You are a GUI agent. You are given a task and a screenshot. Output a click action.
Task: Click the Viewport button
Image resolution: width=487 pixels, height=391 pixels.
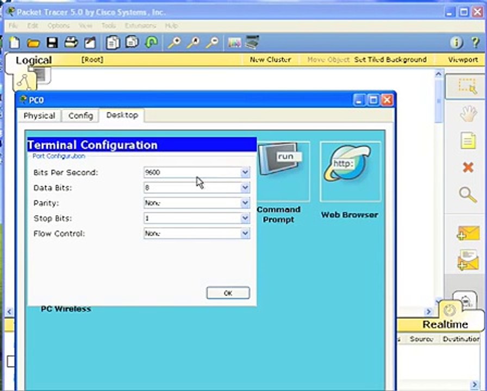[463, 60]
